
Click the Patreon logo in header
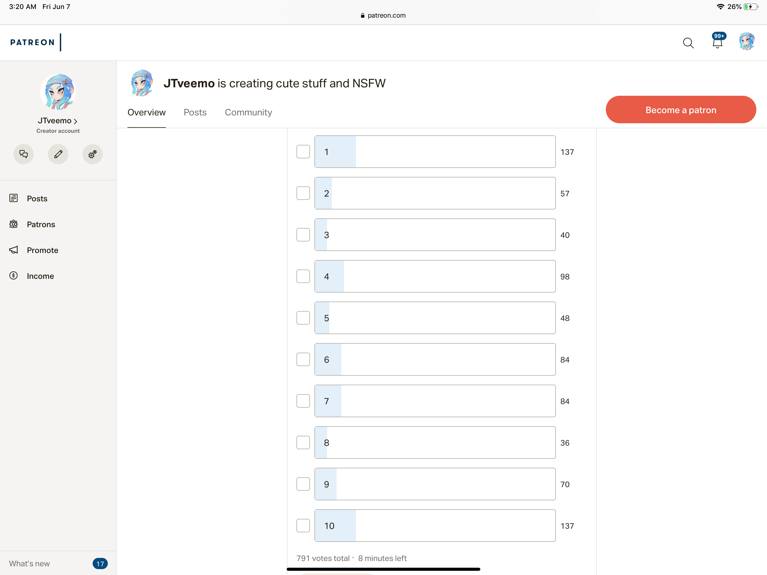[x=32, y=42]
